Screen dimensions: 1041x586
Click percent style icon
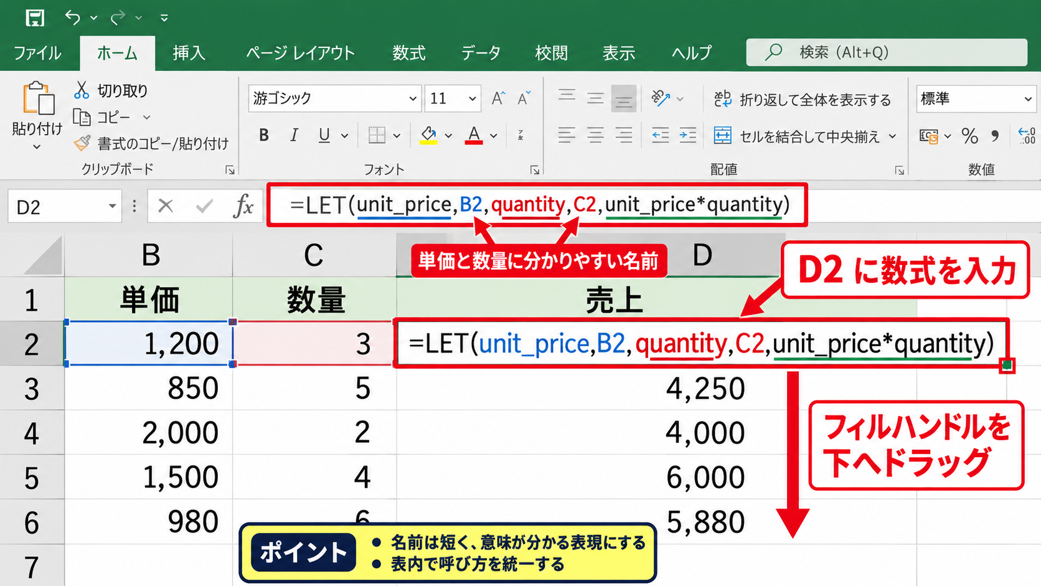(x=970, y=136)
